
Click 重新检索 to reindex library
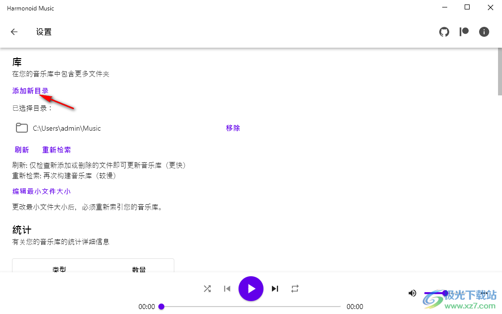click(57, 150)
